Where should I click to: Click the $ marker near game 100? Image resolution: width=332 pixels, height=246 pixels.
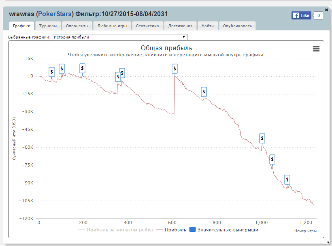click(62, 68)
